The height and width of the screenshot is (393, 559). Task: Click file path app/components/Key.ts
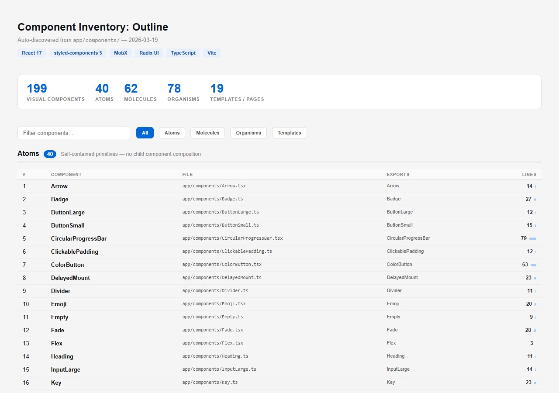pos(210,383)
